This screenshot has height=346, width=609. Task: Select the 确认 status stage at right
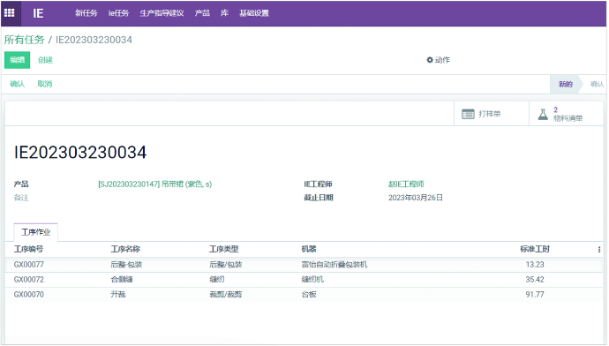pyautogui.click(x=596, y=84)
